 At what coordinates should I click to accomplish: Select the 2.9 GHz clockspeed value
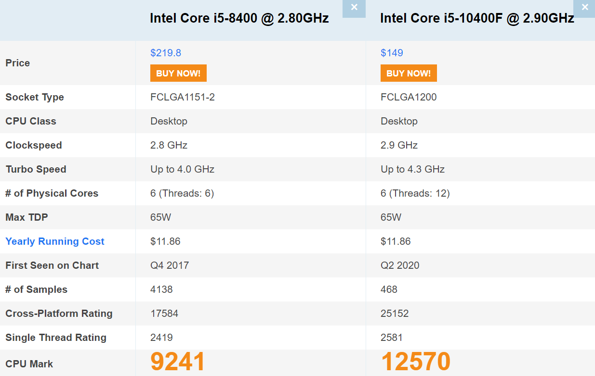pos(399,145)
